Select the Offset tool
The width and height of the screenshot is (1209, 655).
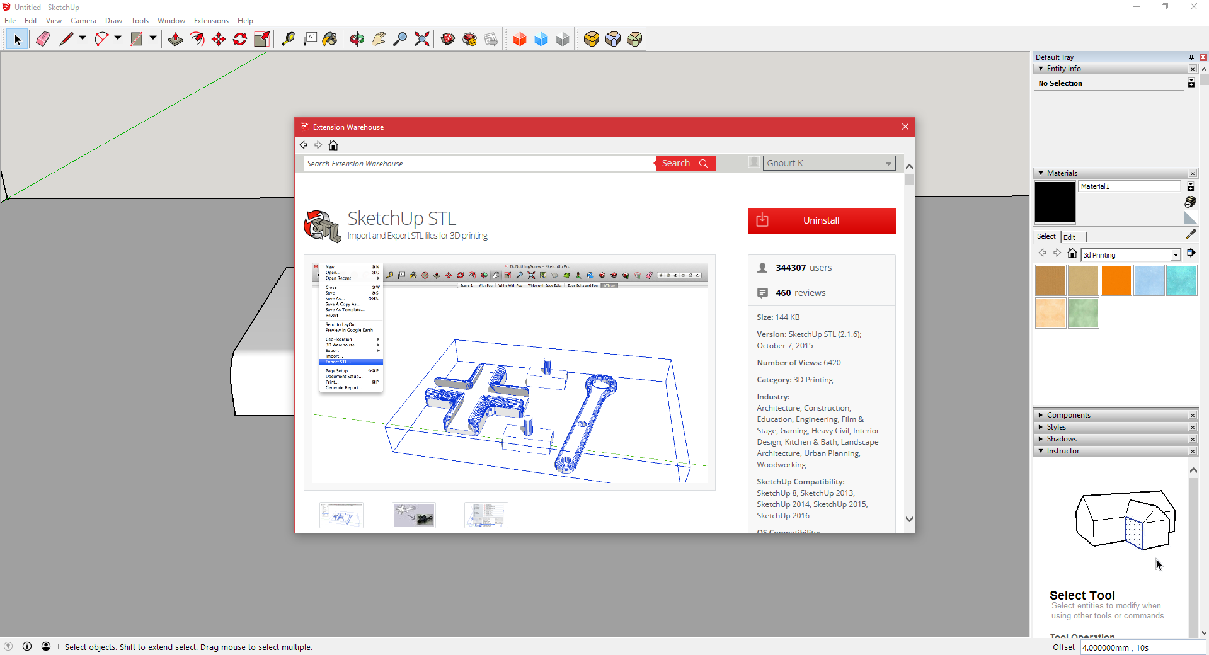197,40
